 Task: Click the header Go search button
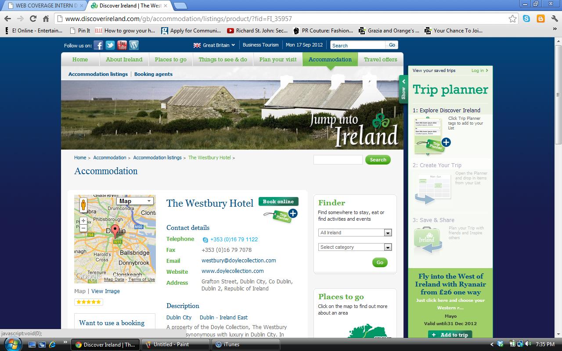[392, 45]
